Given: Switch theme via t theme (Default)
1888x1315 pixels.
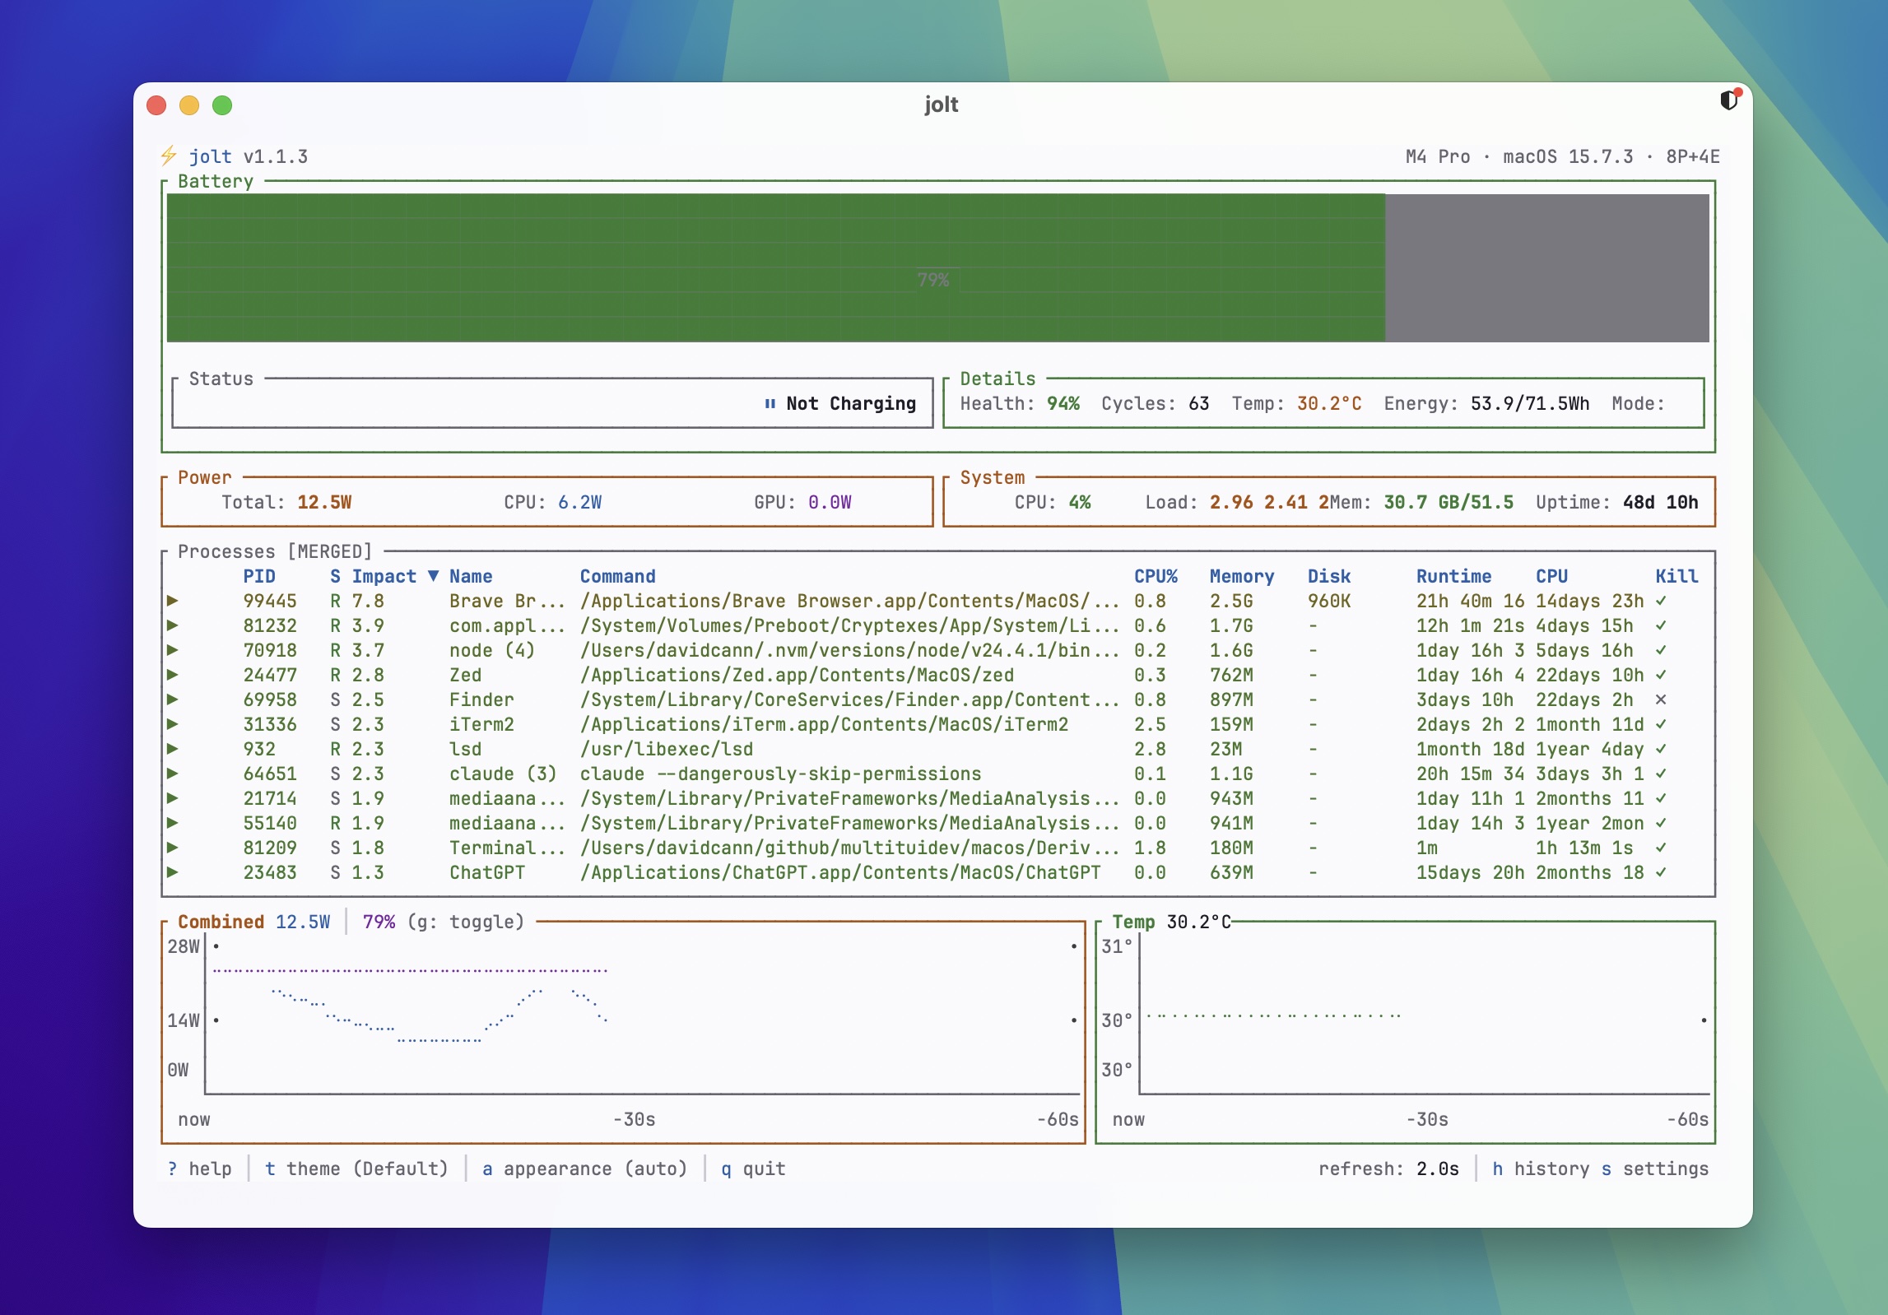Looking at the screenshot, I should tap(356, 1169).
